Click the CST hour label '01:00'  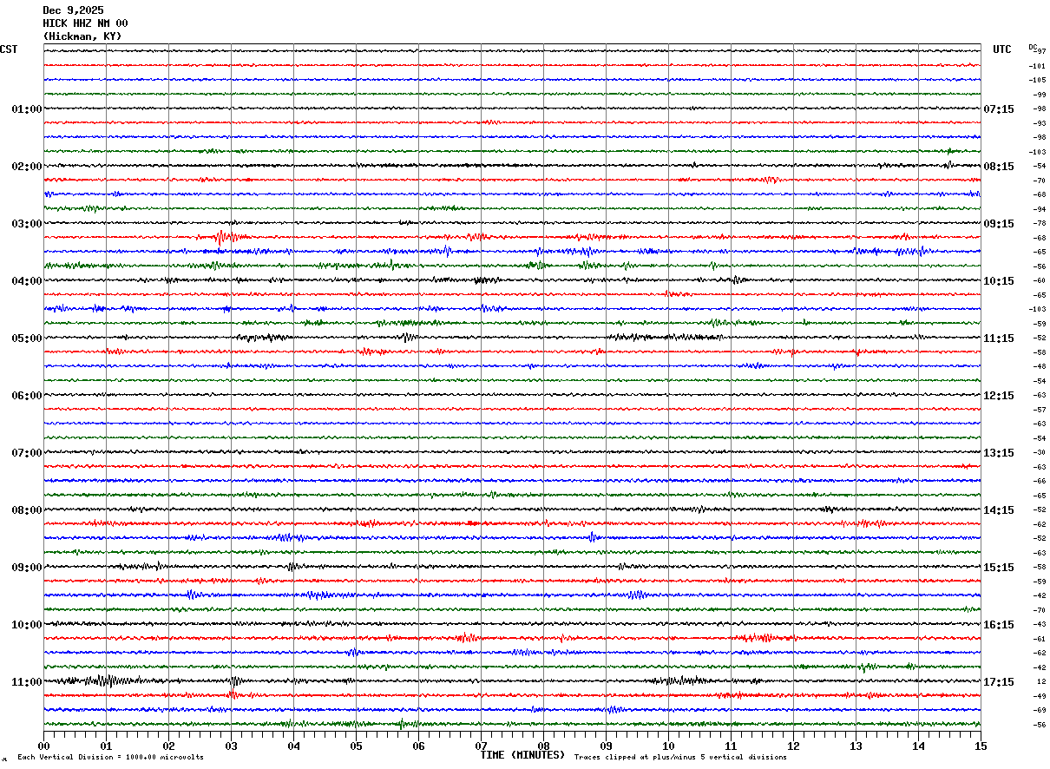[x=27, y=109]
